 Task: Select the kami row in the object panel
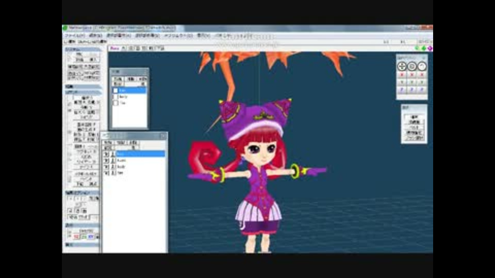tap(141, 160)
